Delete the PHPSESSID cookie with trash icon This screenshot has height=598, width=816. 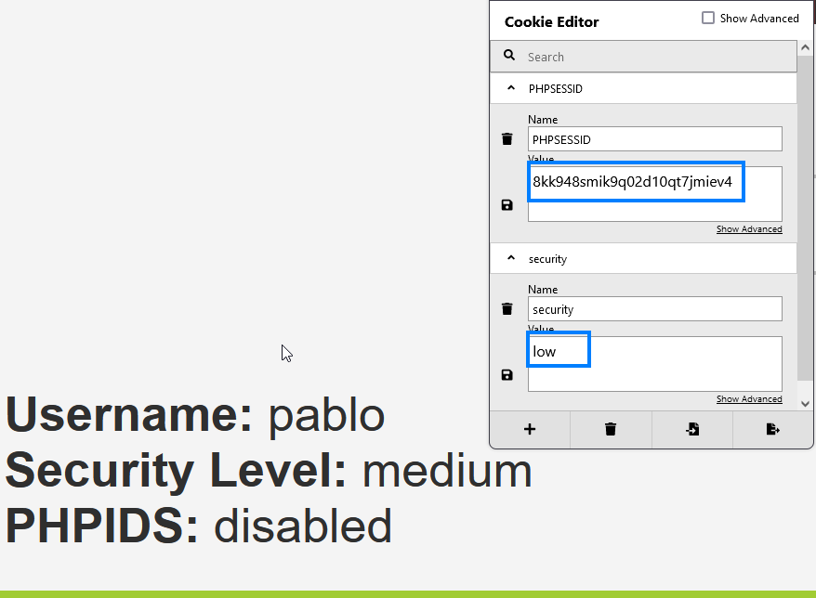[507, 139]
